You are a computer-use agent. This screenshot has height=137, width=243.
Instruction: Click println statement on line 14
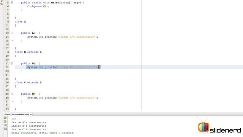63,37
